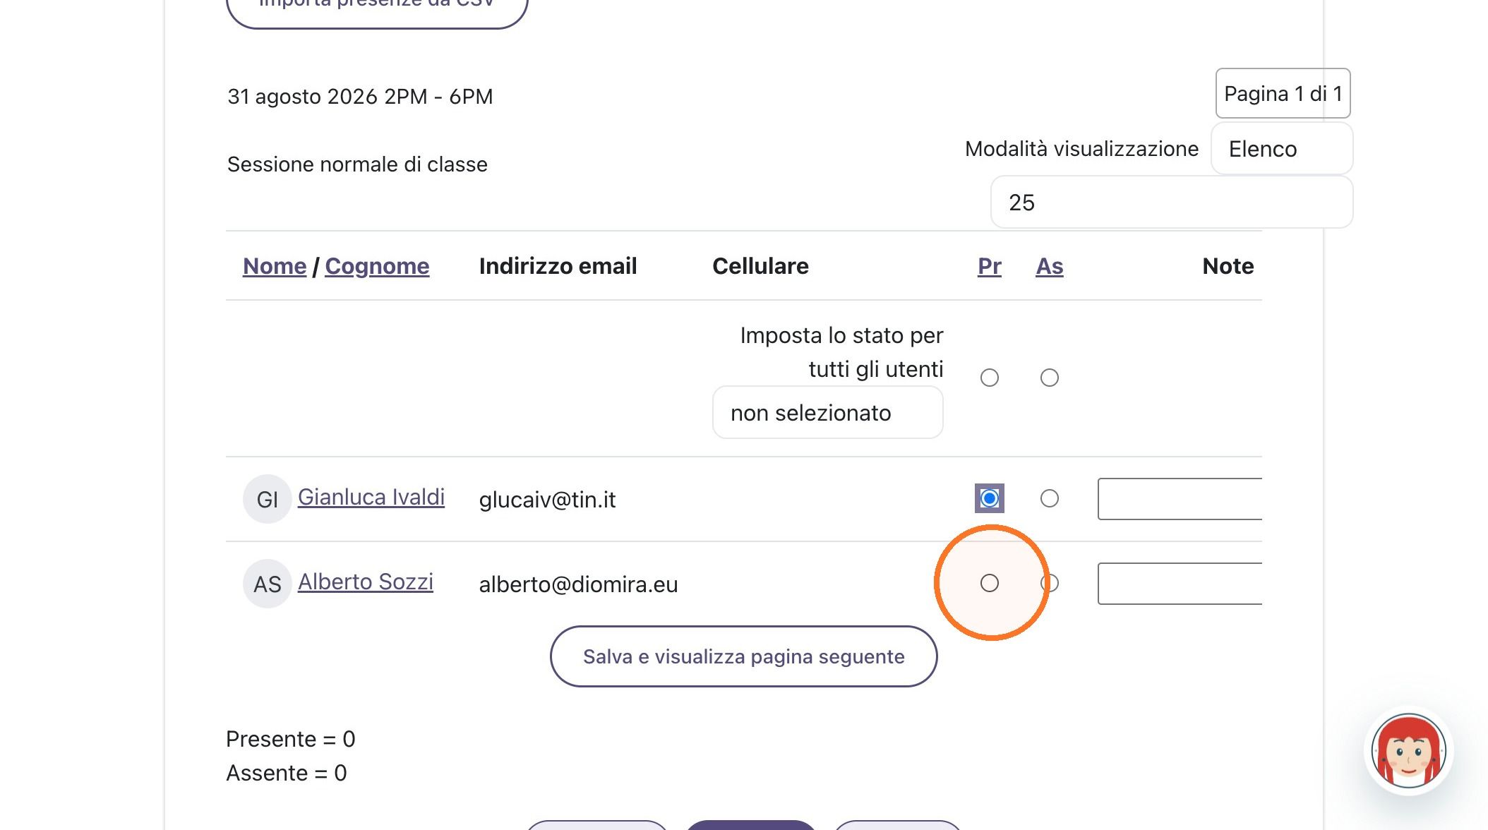This screenshot has width=1488, height=830.
Task: Click the AS avatar for Alberto Sozzi
Action: click(x=267, y=584)
